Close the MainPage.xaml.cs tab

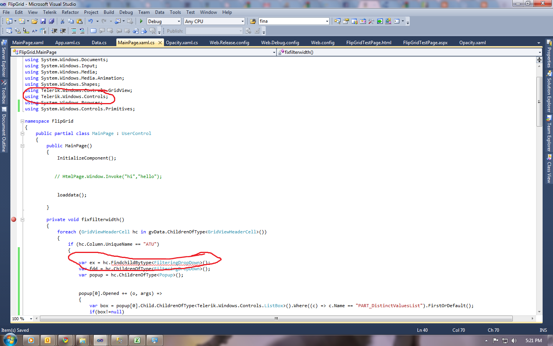tap(160, 43)
